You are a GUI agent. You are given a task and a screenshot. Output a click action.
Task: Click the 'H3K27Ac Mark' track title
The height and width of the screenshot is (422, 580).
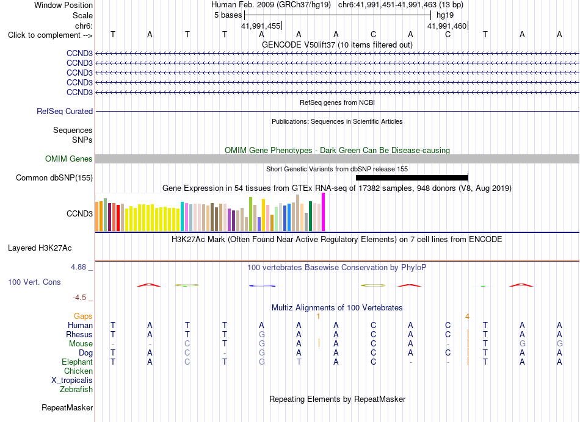(337, 240)
